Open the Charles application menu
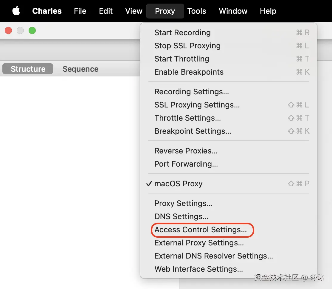The width and height of the screenshot is (332, 289). (x=47, y=11)
